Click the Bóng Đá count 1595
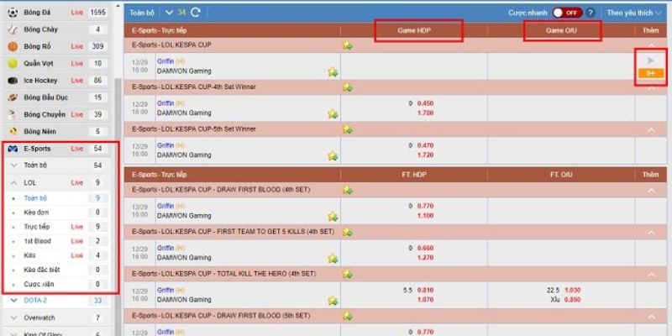This screenshot has height=336, width=672. (97, 13)
